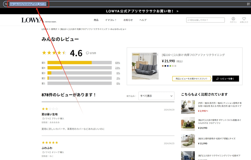Click the 商品レビューをお聞かせください speech bubble

(192, 78)
